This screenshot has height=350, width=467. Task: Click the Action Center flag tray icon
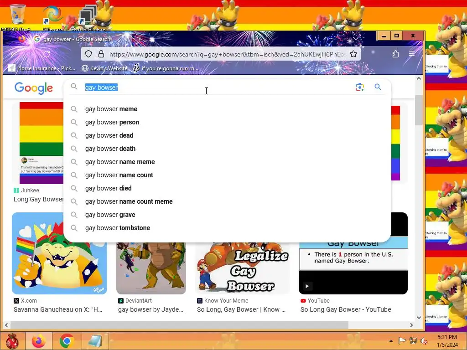pyautogui.click(x=402, y=341)
